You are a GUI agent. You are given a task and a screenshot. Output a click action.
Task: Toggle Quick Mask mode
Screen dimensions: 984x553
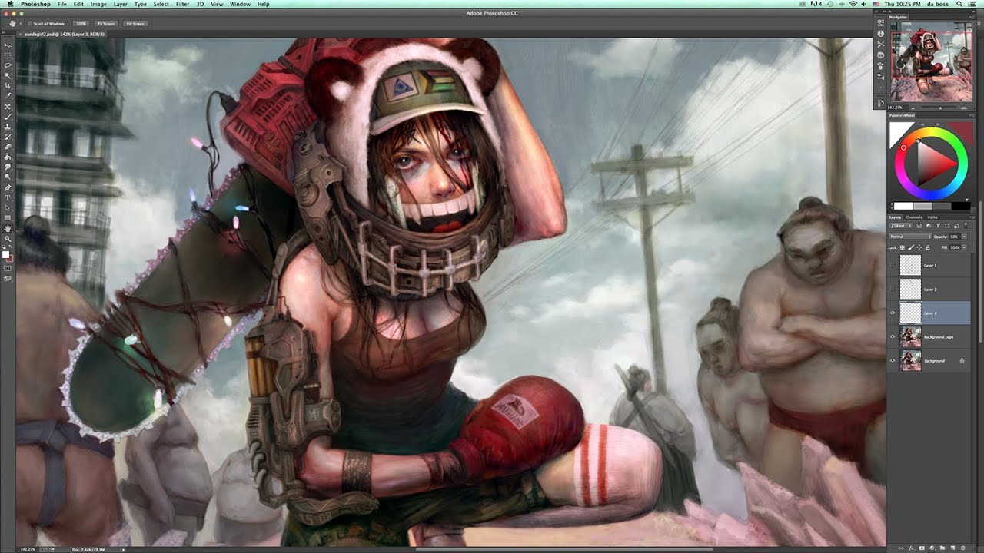(8, 268)
